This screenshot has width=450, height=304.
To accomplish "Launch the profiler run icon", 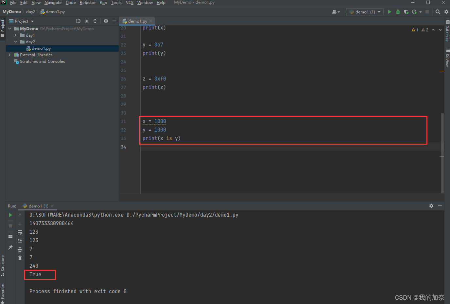I will (414, 12).
